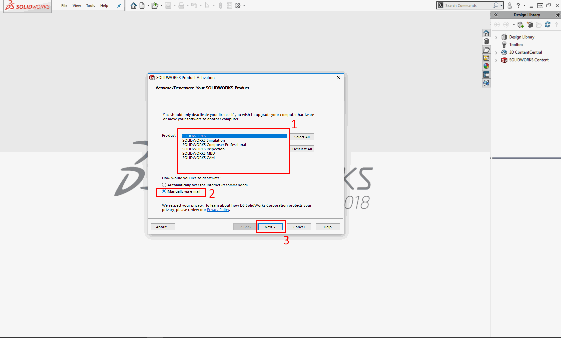The height and width of the screenshot is (338, 561).
Task: Click the Home icon in top toolbar
Action: (134, 6)
